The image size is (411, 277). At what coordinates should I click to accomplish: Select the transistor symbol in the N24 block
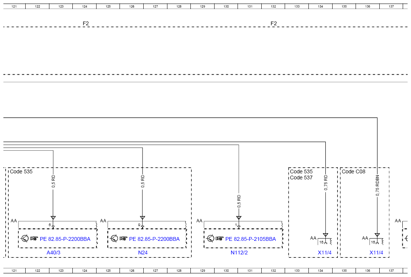point(114,239)
